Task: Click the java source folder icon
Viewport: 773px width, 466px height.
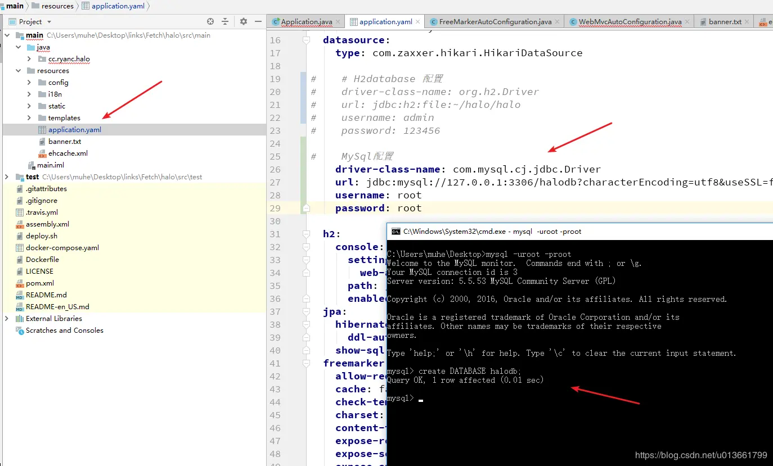Action: point(30,47)
